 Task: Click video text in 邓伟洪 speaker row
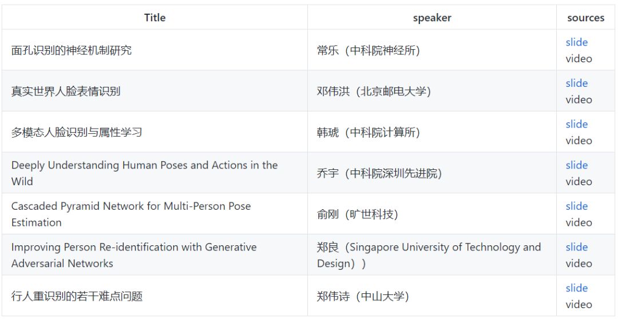pyautogui.click(x=579, y=99)
